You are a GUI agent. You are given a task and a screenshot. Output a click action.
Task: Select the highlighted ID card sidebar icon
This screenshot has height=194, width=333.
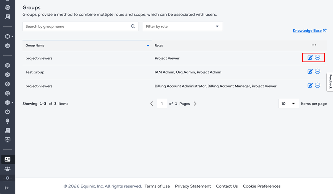pyautogui.click(x=7, y=159)
